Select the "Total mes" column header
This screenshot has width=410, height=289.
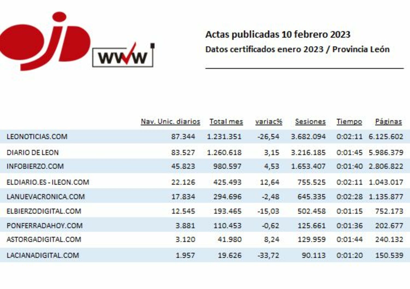(226, 121)
